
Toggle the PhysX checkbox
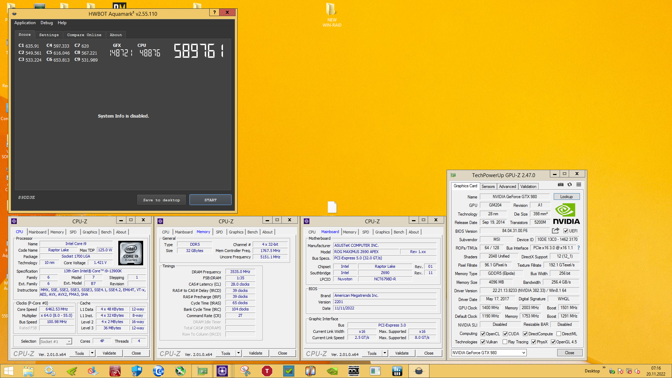[x=533, y=342]
